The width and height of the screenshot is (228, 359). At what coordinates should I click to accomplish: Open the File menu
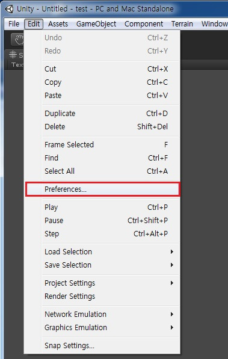[x=14, y=24]
